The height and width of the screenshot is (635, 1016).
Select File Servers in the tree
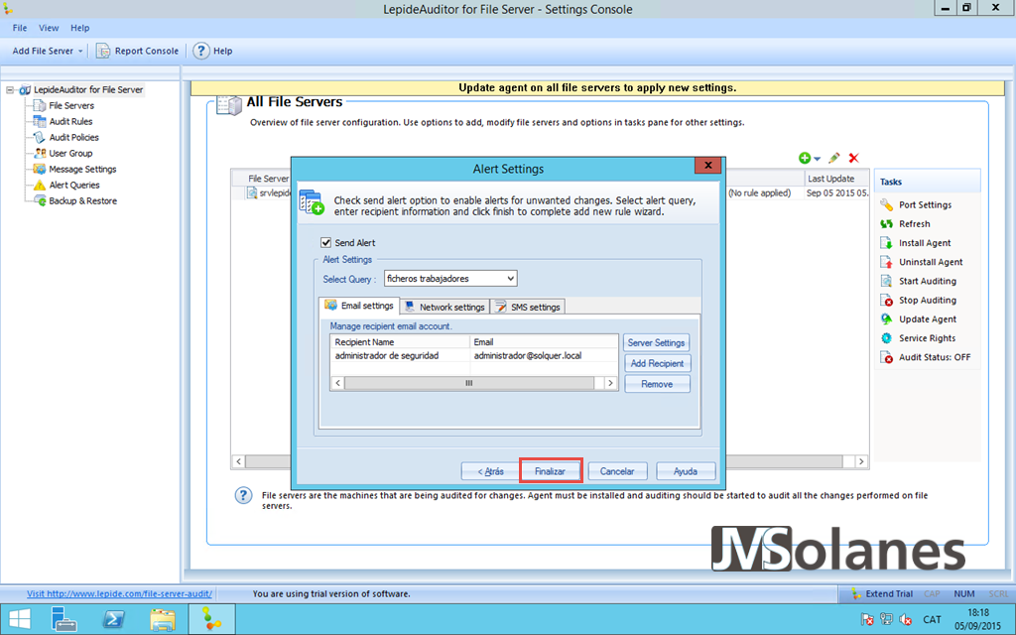[71, 105]
